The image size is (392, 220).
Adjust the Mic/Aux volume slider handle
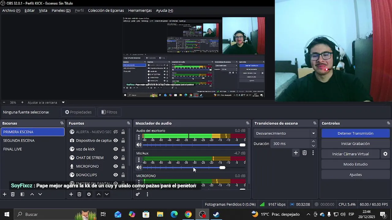click(x=222, y=167)
